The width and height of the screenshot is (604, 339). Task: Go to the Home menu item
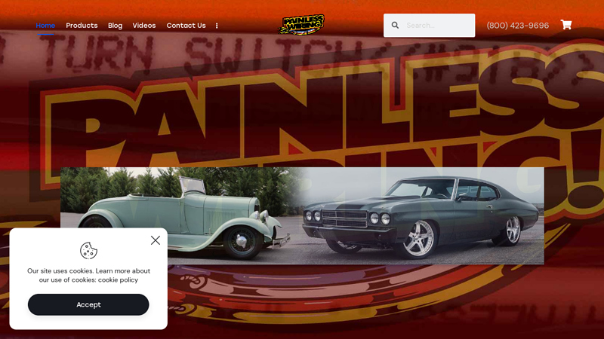pos(45,26)
